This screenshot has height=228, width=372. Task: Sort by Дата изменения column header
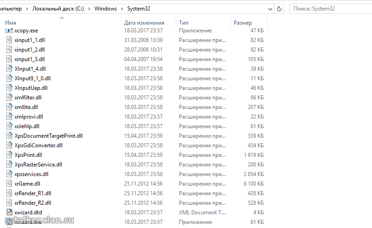tap(144, 23)
